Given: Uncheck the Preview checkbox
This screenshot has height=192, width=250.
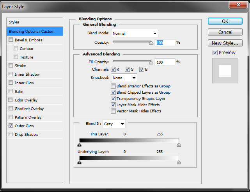Looking at the screenshot, I should tap(215, 52).
